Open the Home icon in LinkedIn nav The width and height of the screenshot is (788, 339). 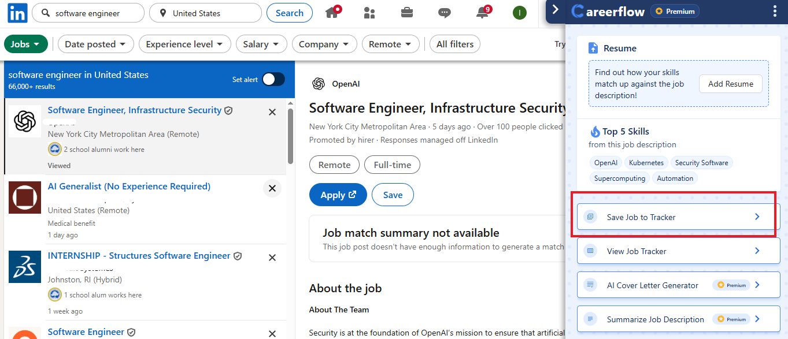(332, 12)
